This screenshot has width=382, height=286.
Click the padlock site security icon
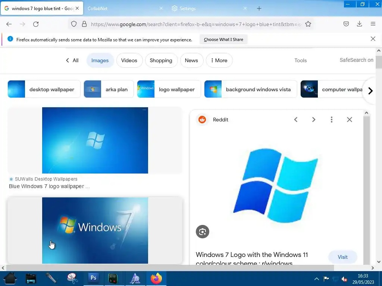(x=84, y=24)
